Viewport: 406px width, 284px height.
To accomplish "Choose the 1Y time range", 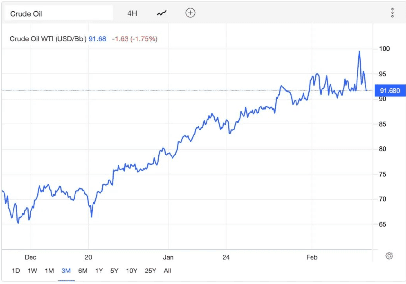I will pos(99,271).
